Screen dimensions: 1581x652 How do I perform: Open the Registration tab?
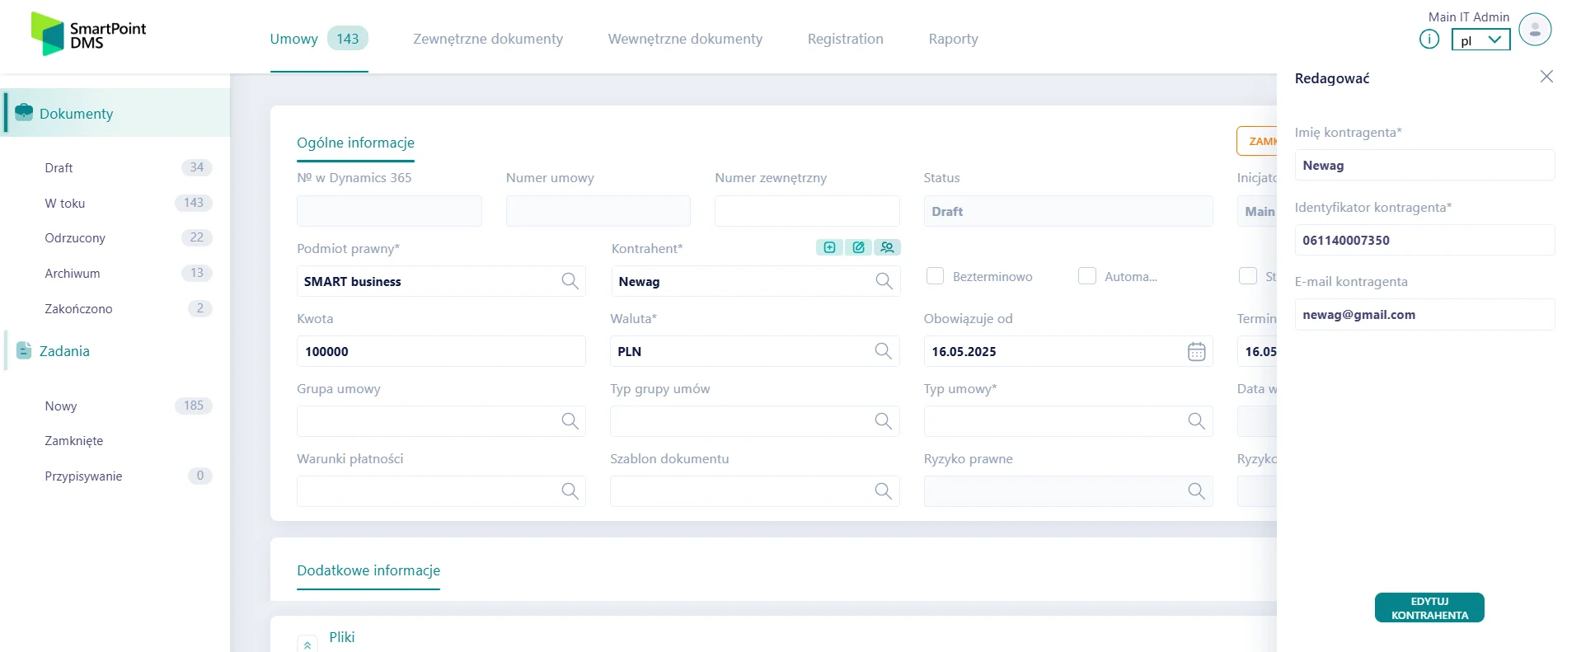(x=845, y=39)
